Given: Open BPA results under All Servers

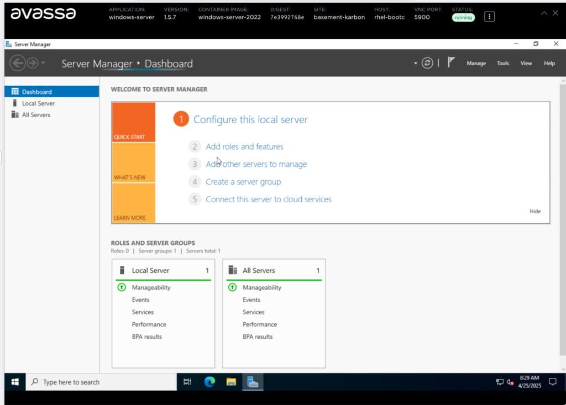Looking at the screenshot, I should point(257,336).
